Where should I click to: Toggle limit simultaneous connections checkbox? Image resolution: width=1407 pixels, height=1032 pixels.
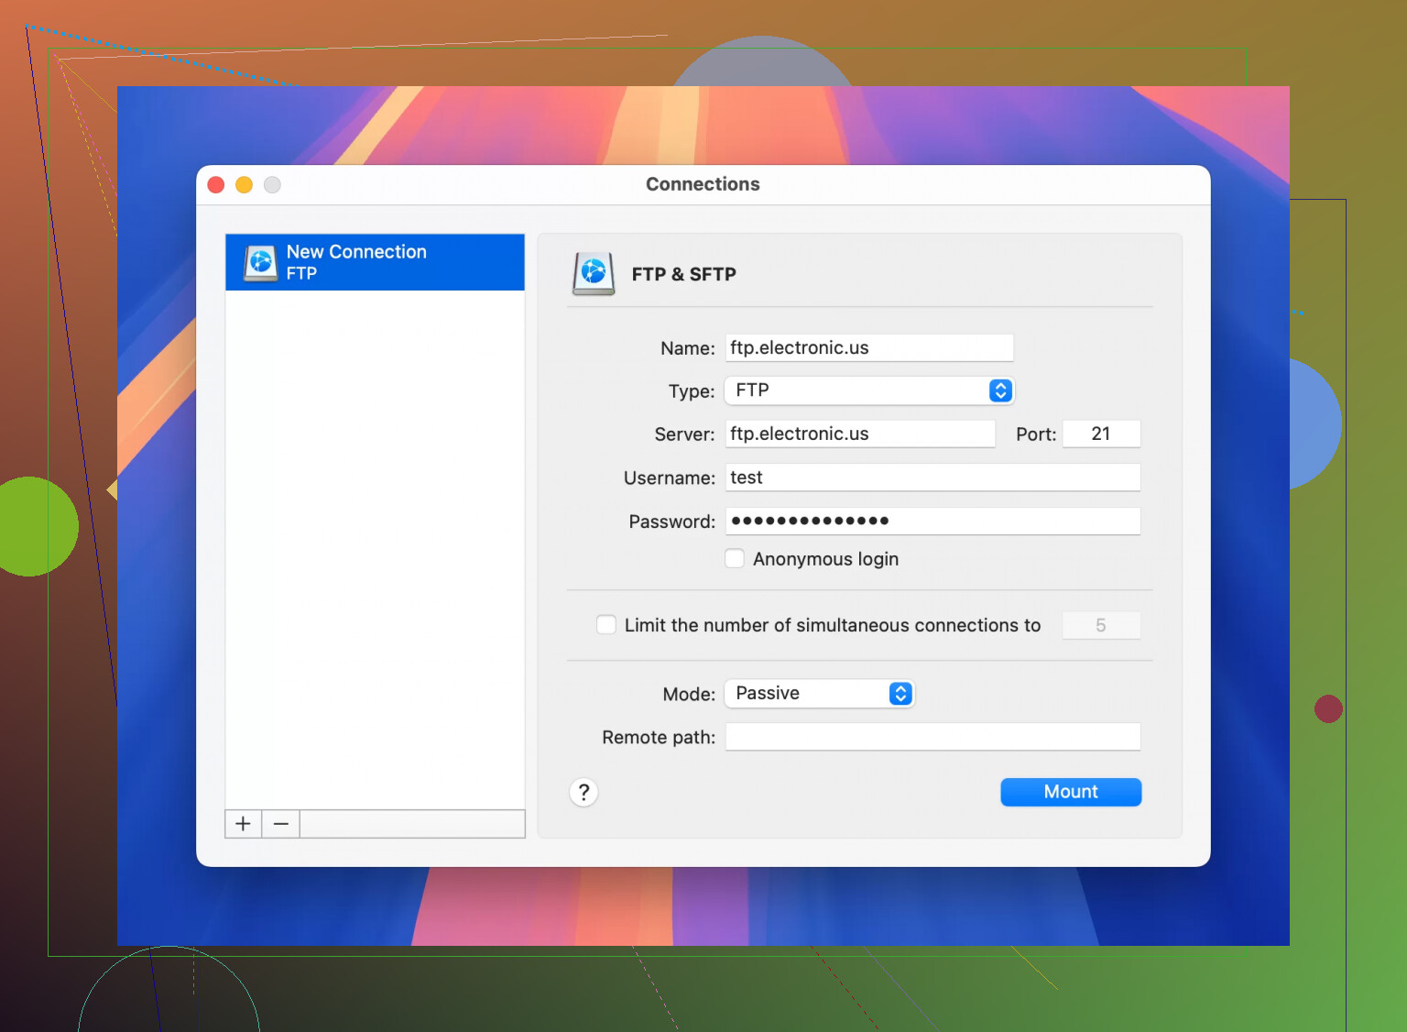[x=606, y=624]
